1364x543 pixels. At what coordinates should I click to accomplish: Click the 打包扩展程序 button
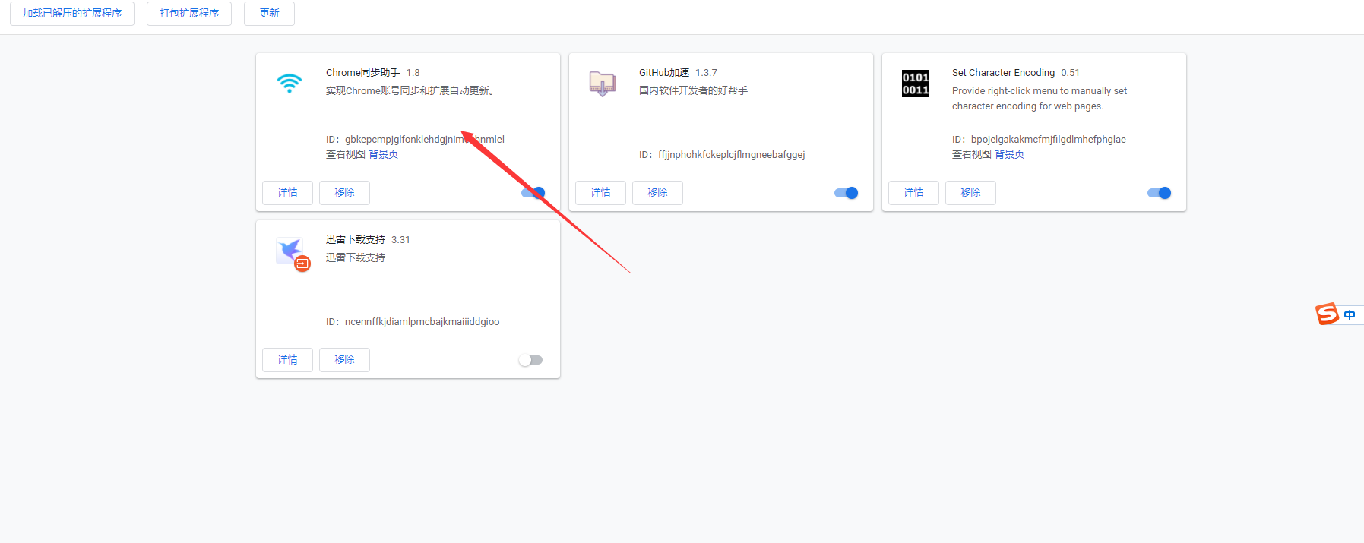(189, 14)
